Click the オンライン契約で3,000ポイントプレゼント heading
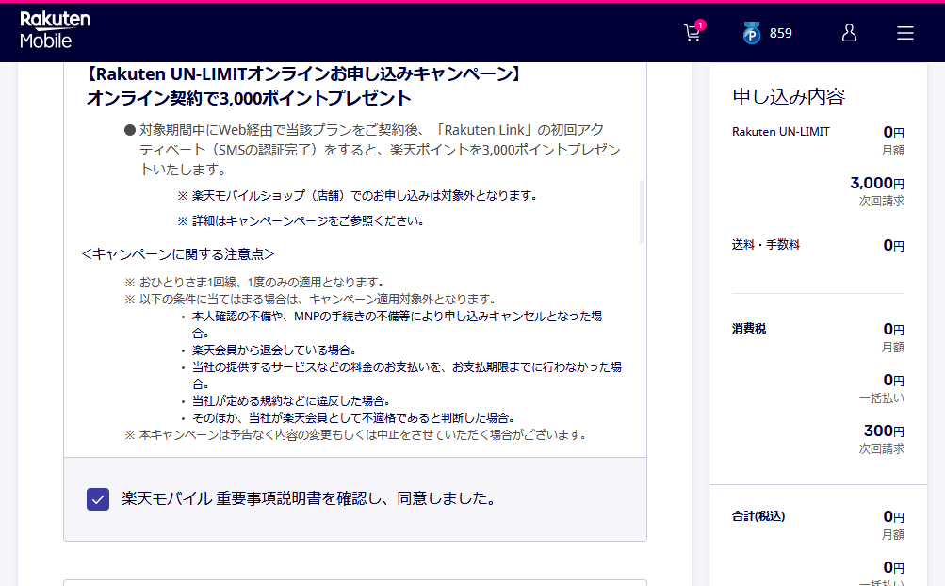945x586 pixels. pyautogui.click(x=249, y=98)
